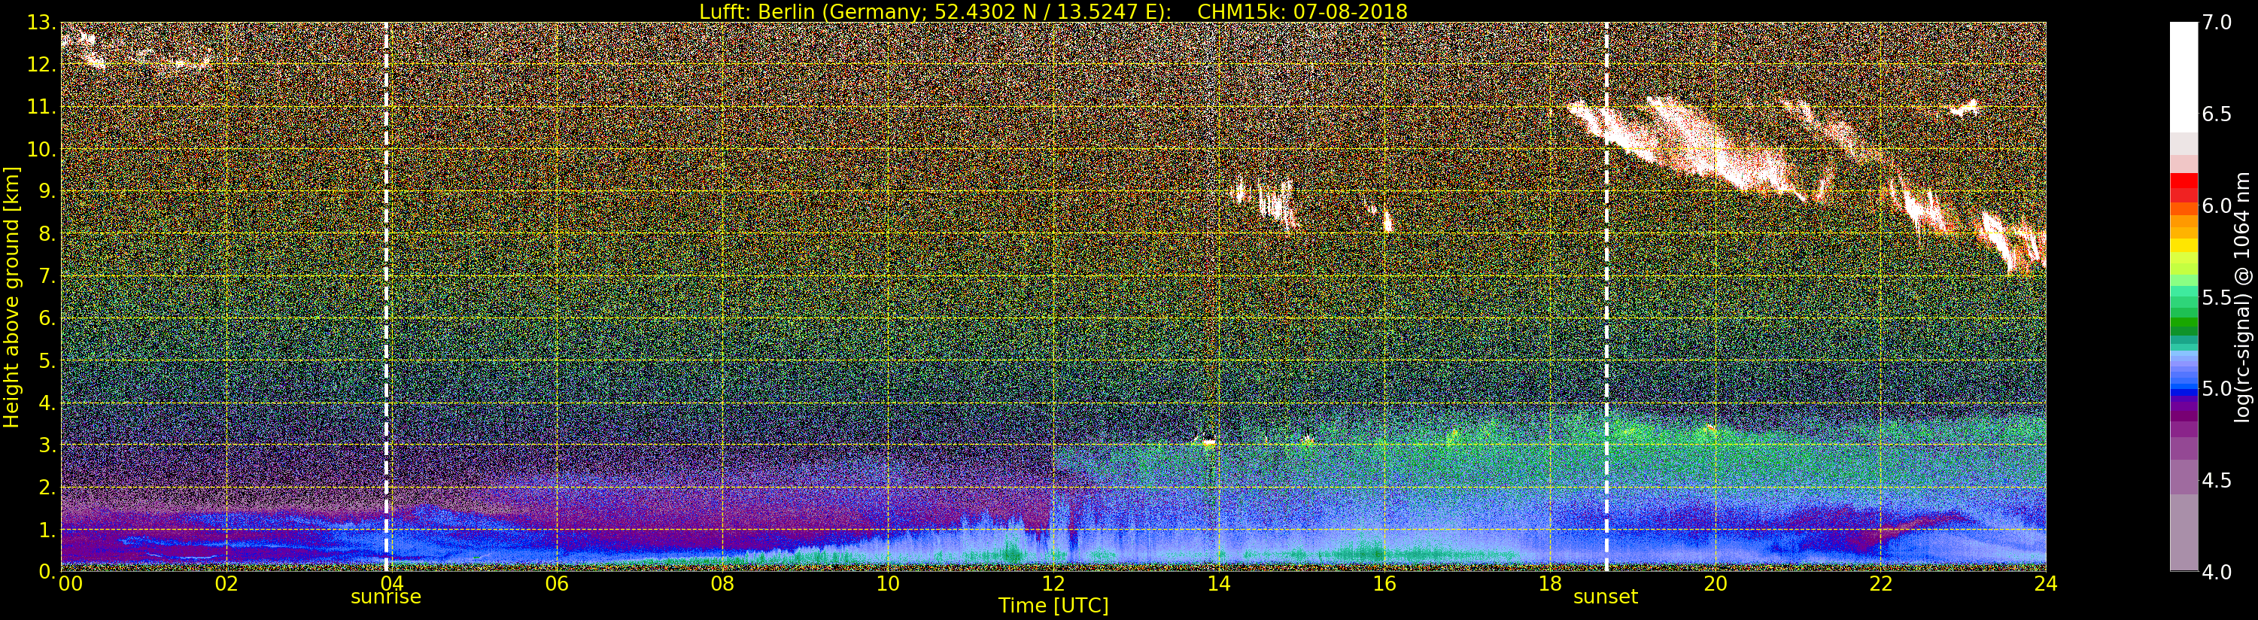The width and height of the screenshot is (2258, 620).
Task: Pick the red band of the colorbar
Action: (x=2184, y=182)
